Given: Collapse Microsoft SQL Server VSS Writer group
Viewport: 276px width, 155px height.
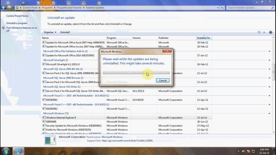Looking at the screenshot, I should tap(269, 87).
